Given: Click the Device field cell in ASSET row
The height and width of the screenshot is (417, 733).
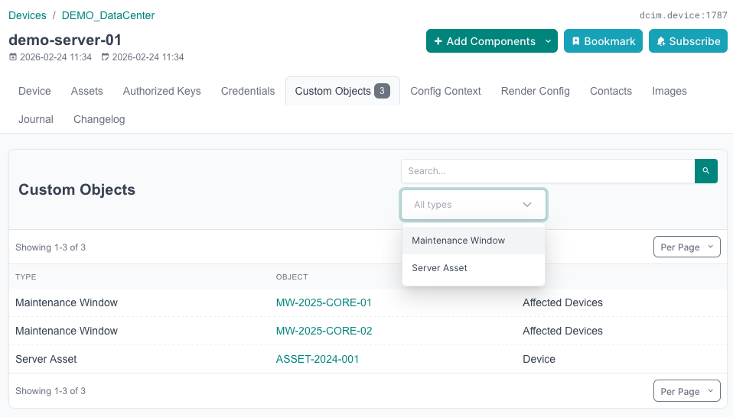Looking at the screenshot, I should [539, 359].
